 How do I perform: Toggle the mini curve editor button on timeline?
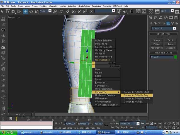pos(11,119)
